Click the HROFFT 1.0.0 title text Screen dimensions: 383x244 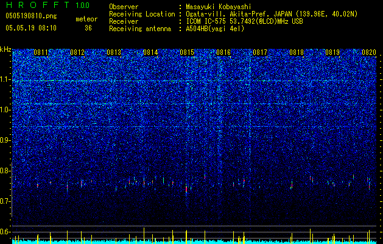point(47,5)
